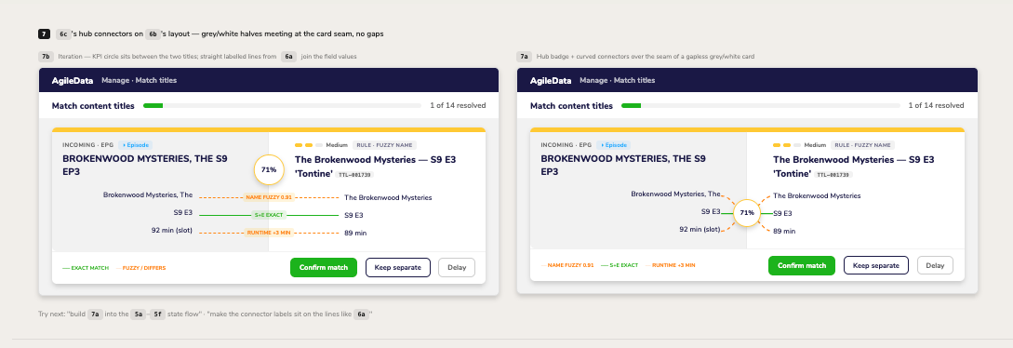Click matched title 'The Brokenwood Mysteries — S9 E3' in 7a

[x=853, y=159]
